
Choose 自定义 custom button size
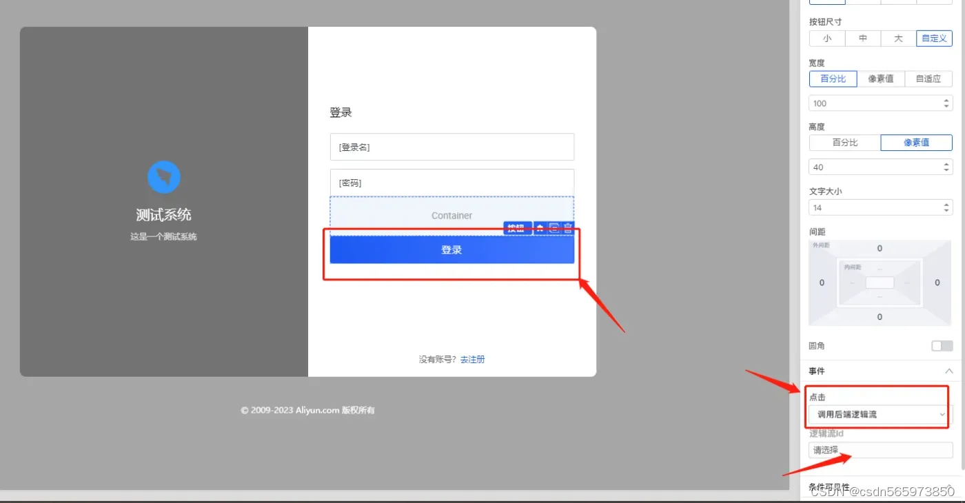click(x=935, y=39)
